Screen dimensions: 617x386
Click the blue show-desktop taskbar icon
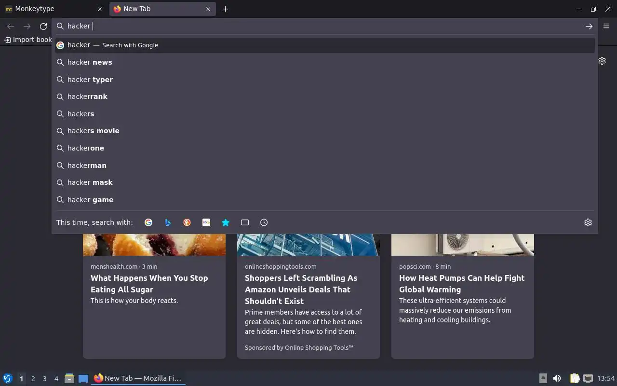(83, 378)
